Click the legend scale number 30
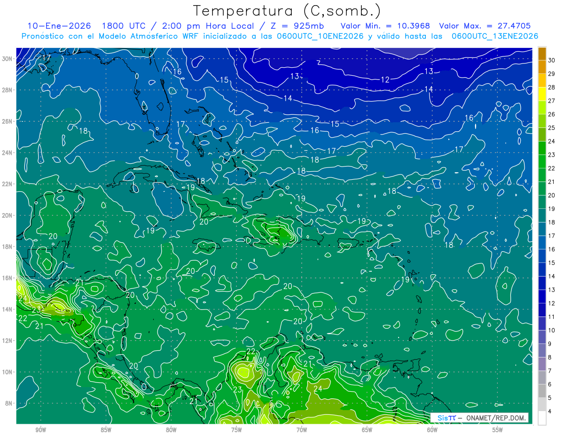Image resolution: width=564 pixels, height=436 pixels. click(x=552, y=60)
